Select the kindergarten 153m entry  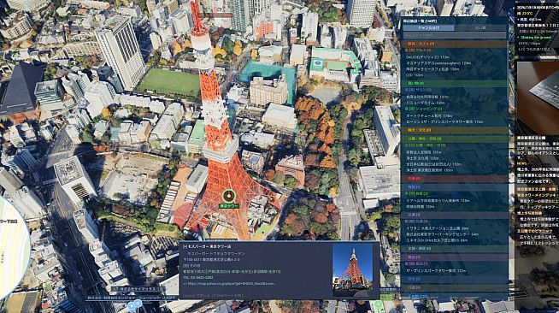coord(421,206)
